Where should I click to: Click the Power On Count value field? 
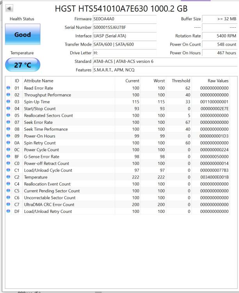tap(220, 45)
